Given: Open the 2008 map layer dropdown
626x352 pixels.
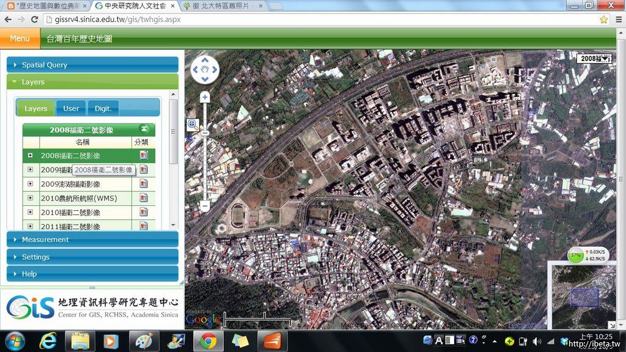Looking at the screenshot, I should (595, 59).
